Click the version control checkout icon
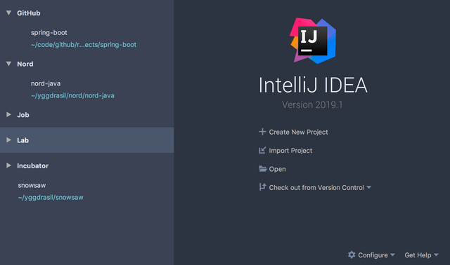This screenshot has width=450, height=265. click(x=262, y=187)
